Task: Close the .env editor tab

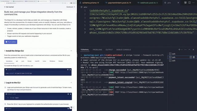Action: [x=178, y=3]
